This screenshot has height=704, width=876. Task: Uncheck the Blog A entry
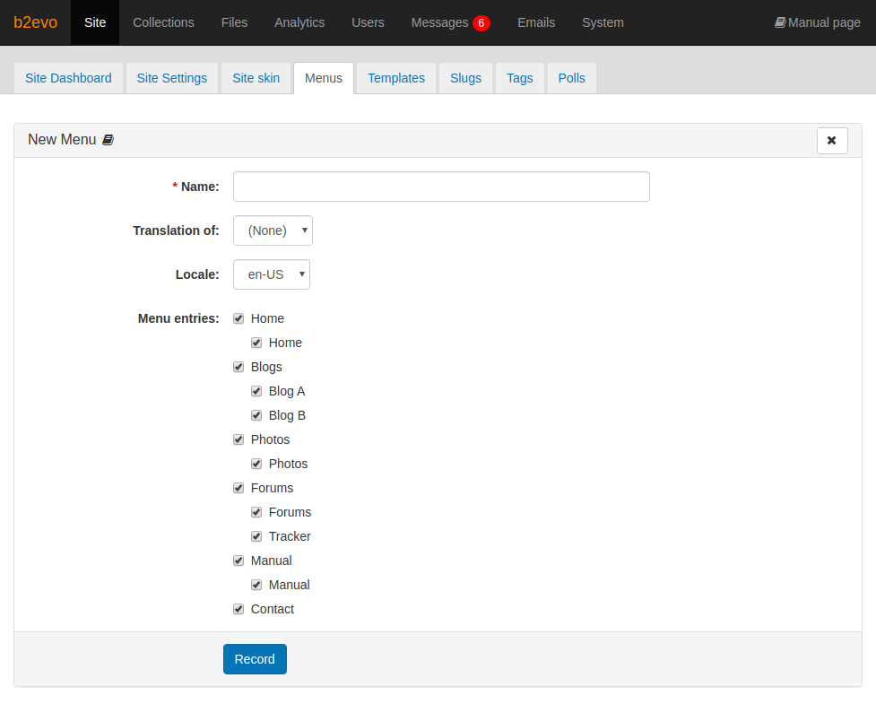tap(256, 391)
